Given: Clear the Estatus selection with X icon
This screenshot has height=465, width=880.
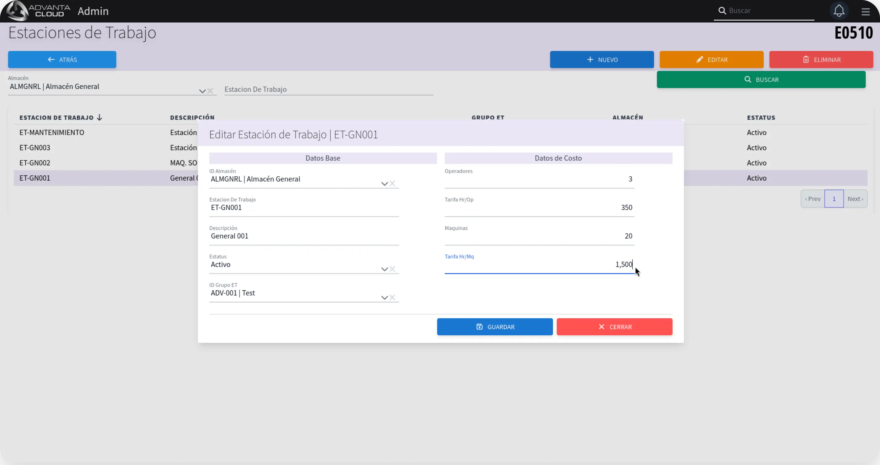Looking at the screenshot, I should coord(392,269).
